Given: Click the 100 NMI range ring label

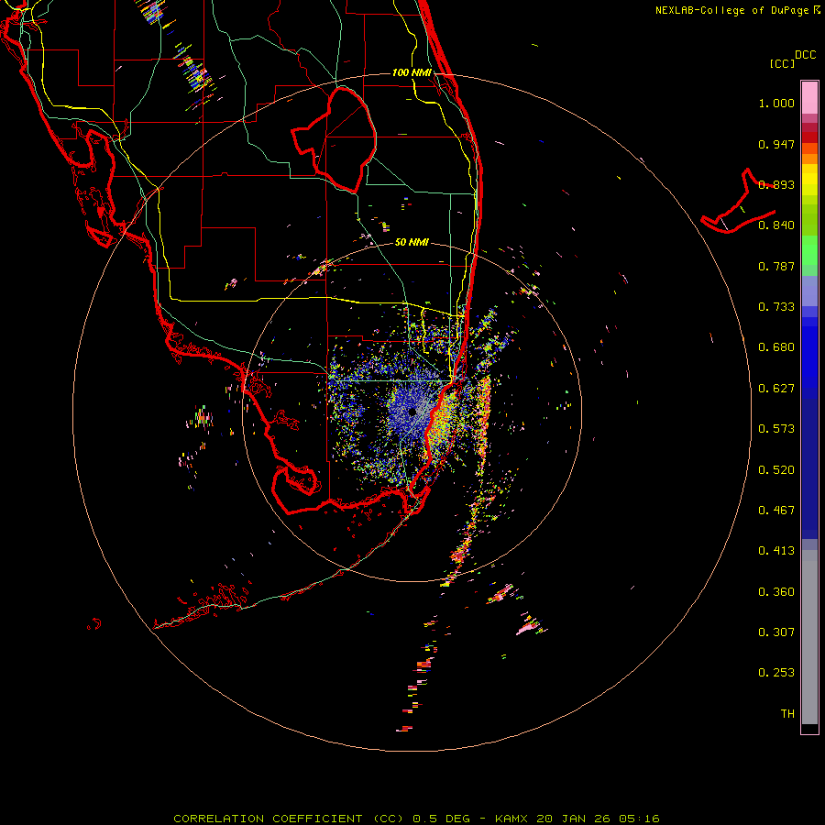Looking at the screenshot, I should 412,72.
